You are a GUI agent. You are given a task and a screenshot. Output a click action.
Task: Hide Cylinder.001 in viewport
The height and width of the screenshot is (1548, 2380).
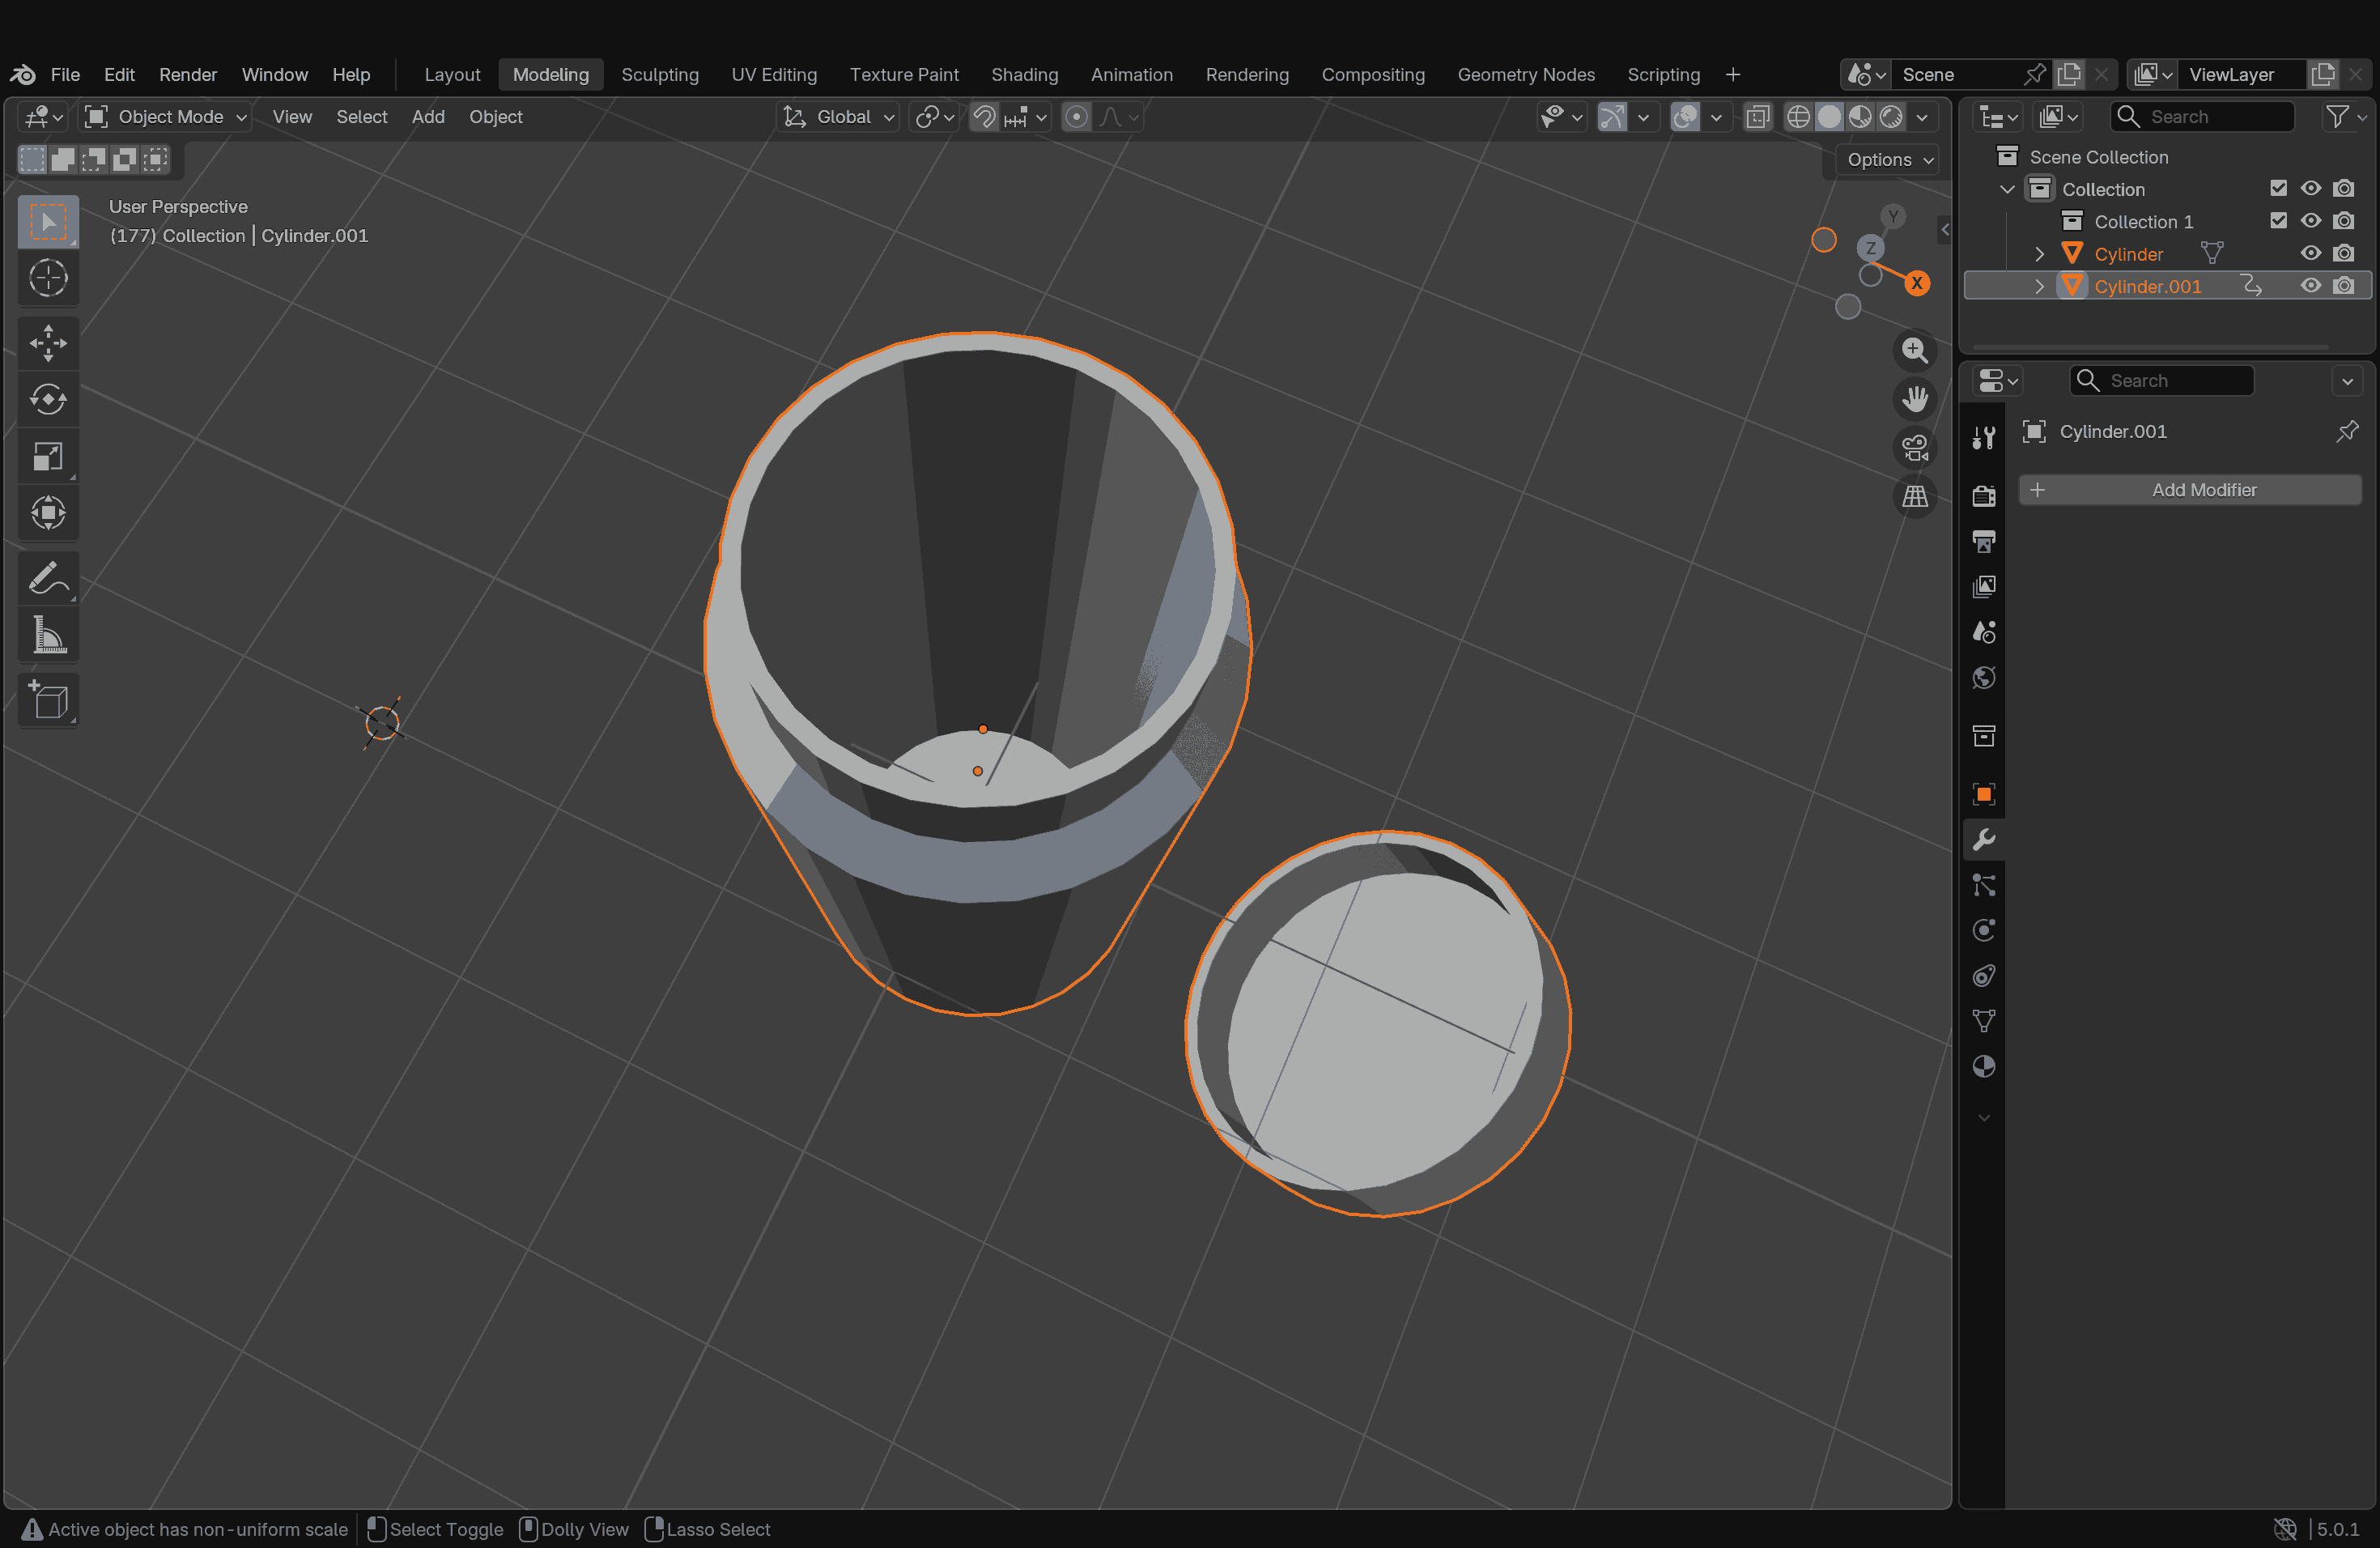tap(2310, 286)
